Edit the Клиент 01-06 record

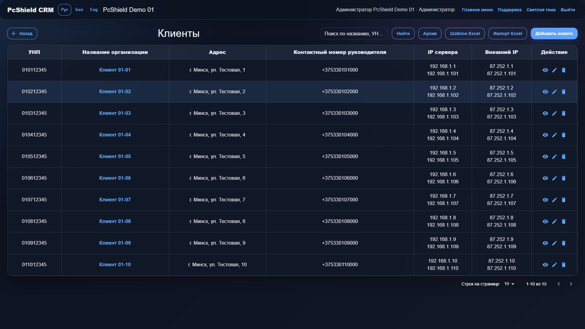(x=555, y=178)
